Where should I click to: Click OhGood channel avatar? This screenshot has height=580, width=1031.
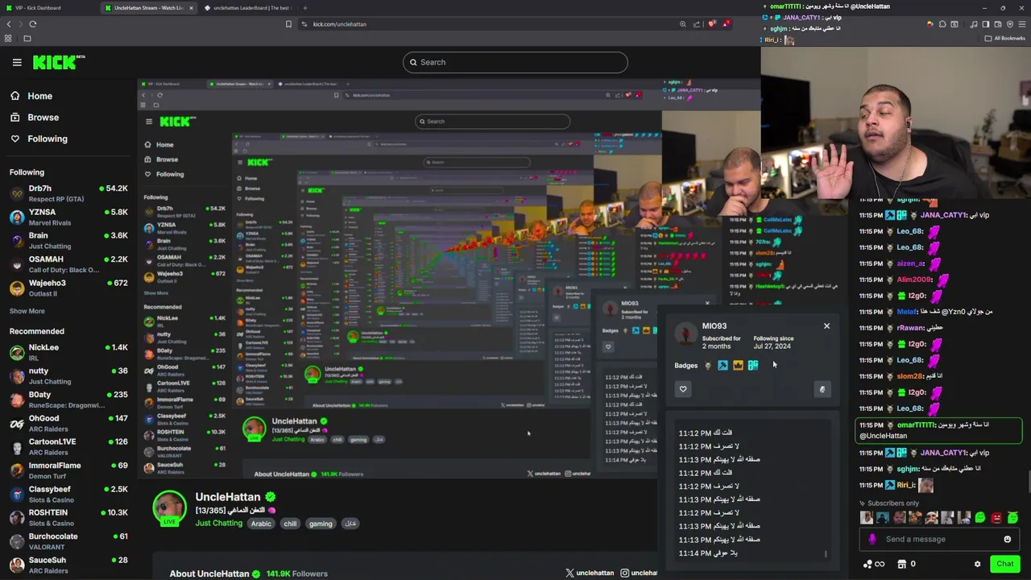click(17, 424)
